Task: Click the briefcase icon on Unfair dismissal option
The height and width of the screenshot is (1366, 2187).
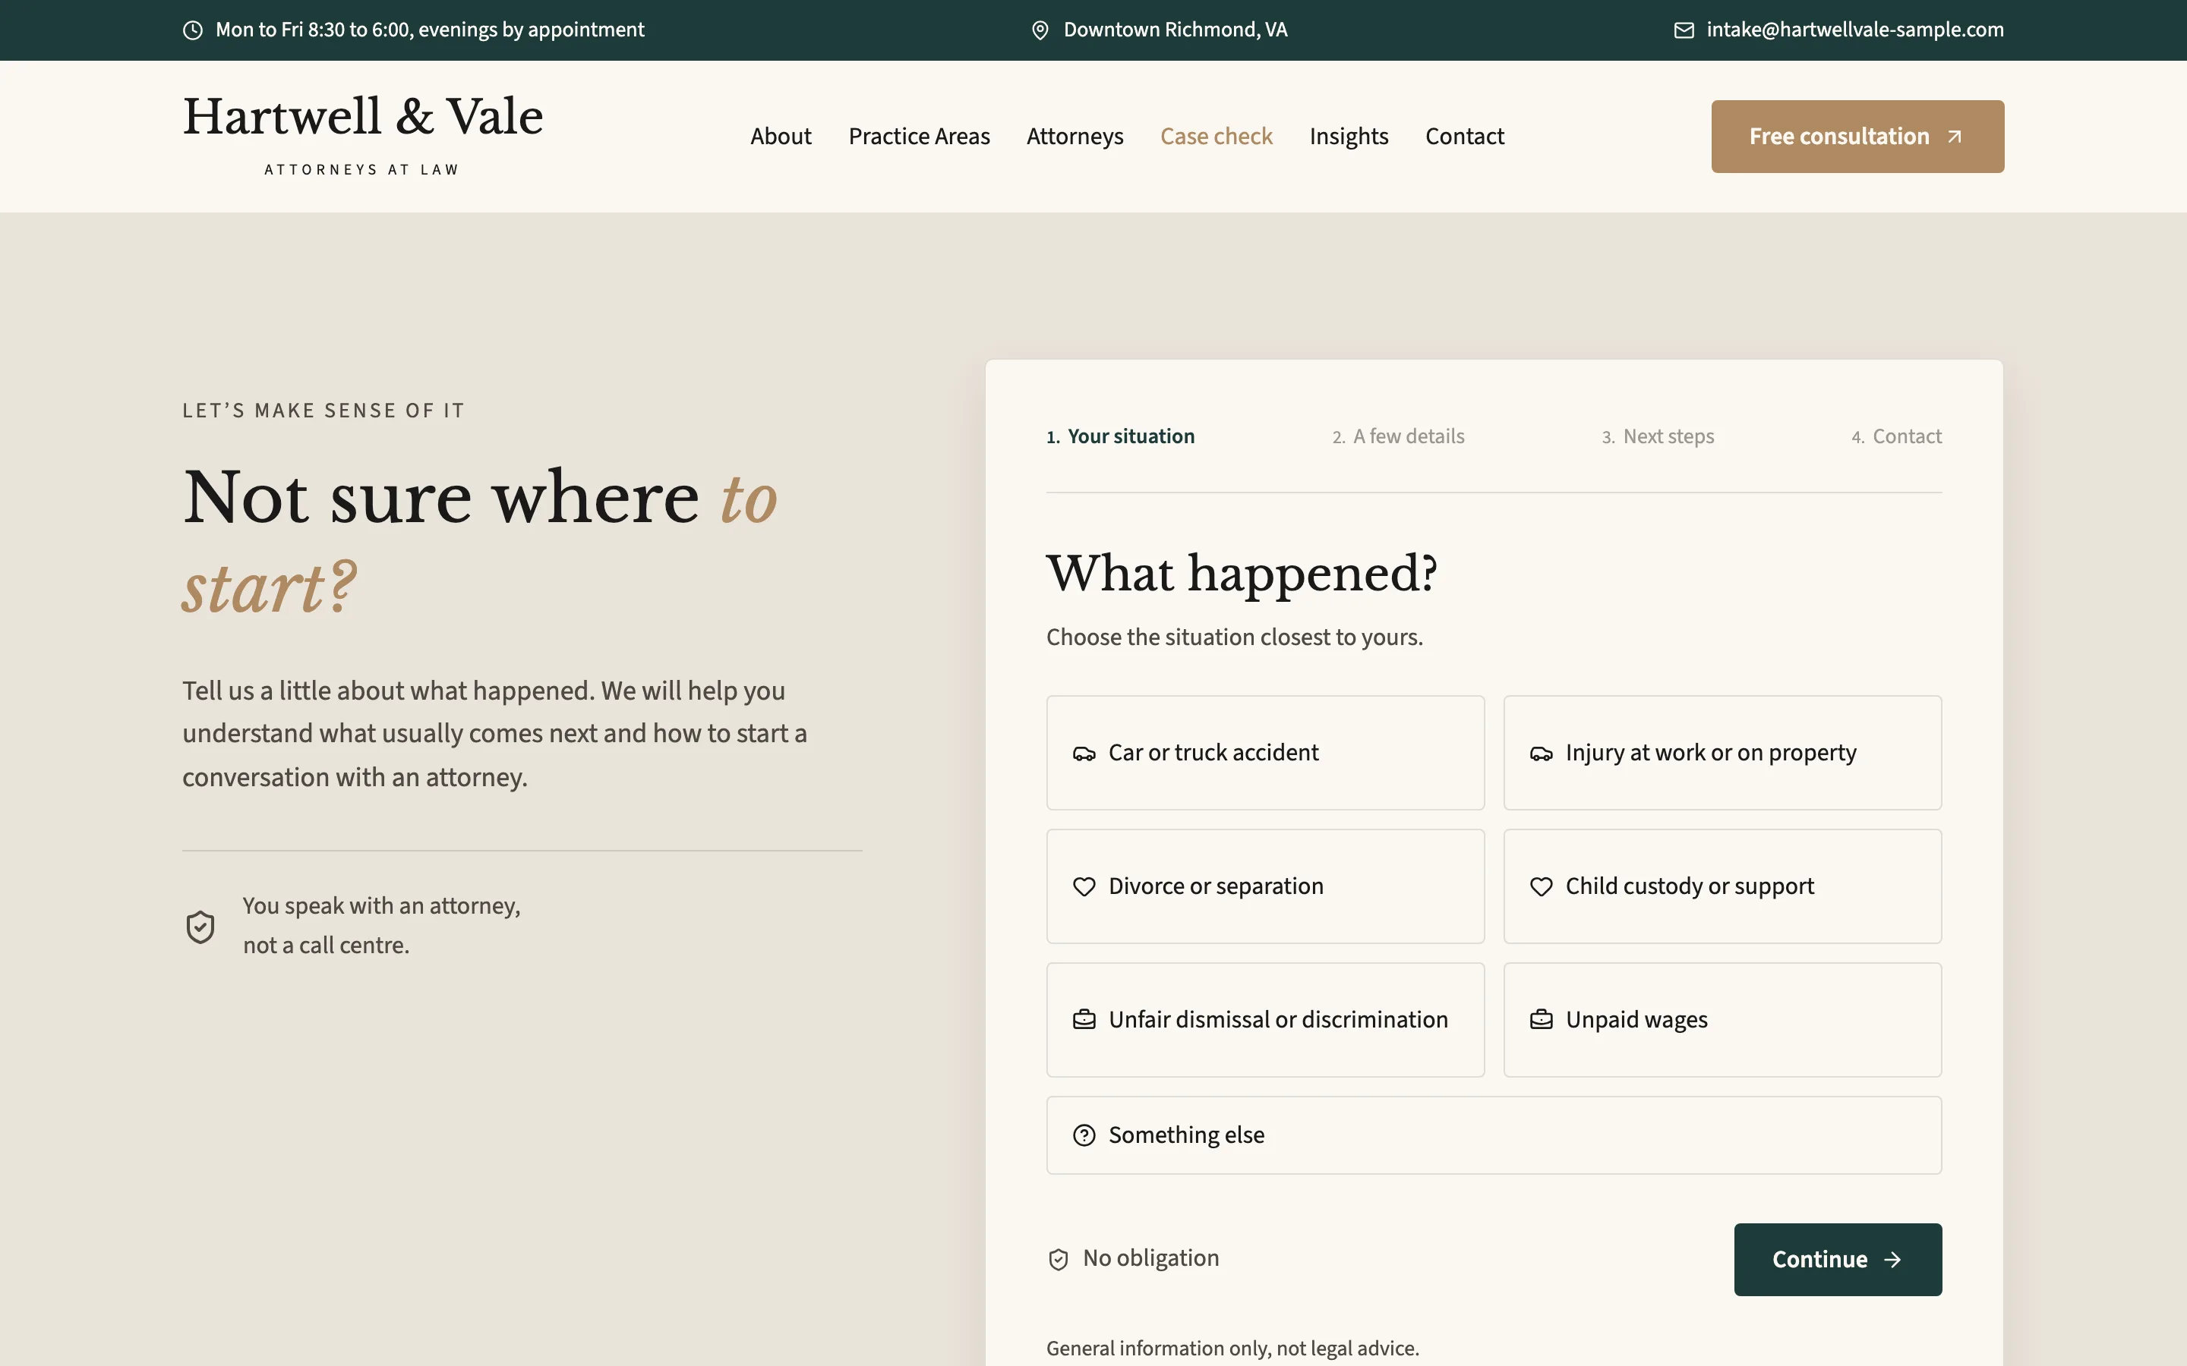Action: [1084, 1020]
